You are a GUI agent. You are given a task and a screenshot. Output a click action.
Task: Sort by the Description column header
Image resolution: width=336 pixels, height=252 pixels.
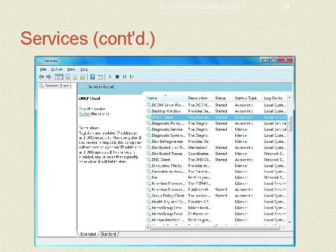tap(199, 98)
